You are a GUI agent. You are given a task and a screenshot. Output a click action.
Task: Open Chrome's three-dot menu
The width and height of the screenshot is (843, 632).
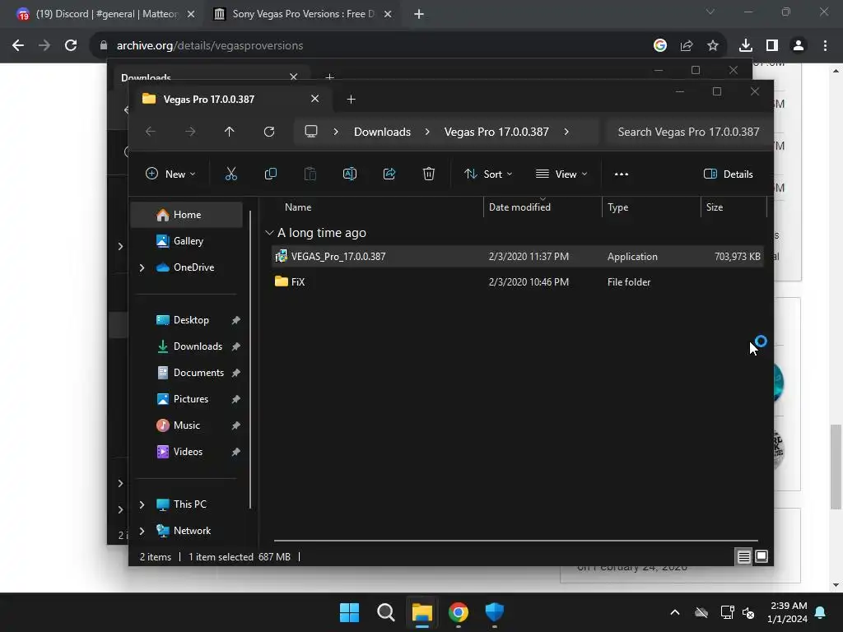click(x=825, y=46)
